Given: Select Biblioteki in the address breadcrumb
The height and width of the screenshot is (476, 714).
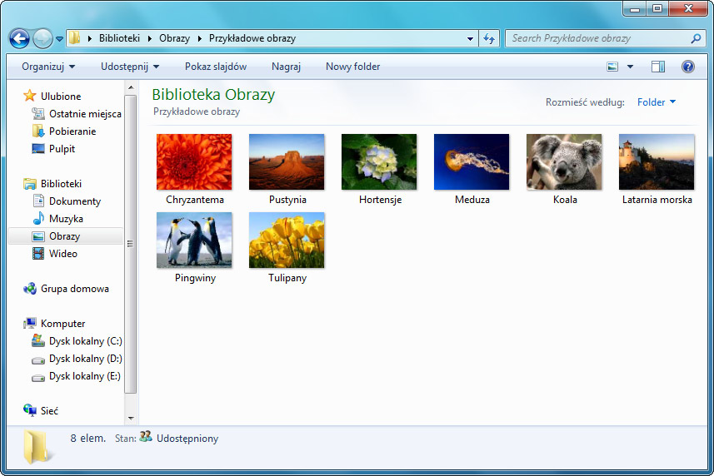Looking at the screenshot, I should (x=119, y=38).
